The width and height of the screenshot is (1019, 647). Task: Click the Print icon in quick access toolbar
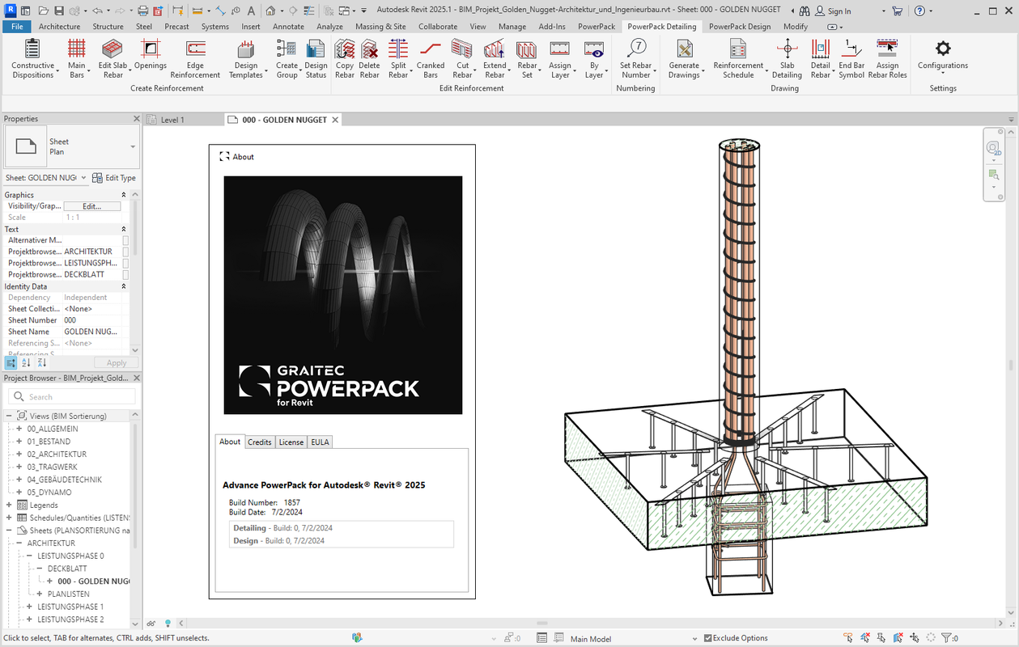click(x=143, y=11)
